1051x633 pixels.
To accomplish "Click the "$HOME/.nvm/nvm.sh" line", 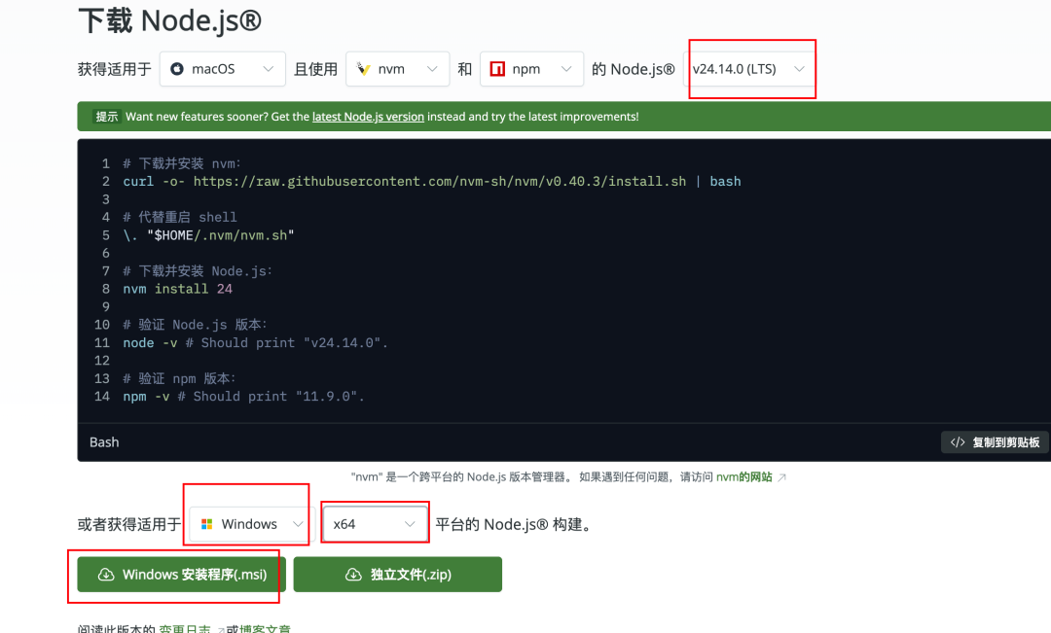I will [208, 235].
